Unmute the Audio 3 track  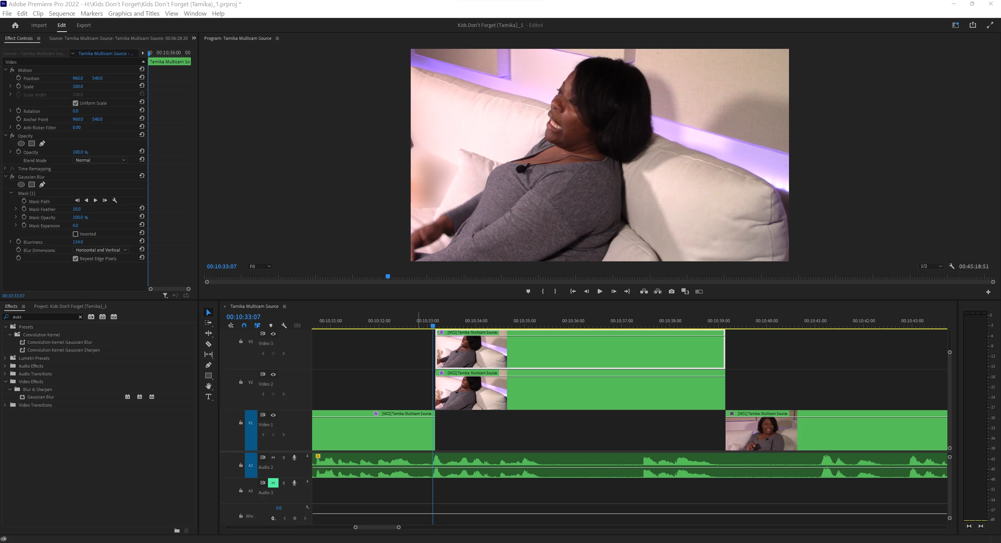click(x=273, y=483)
